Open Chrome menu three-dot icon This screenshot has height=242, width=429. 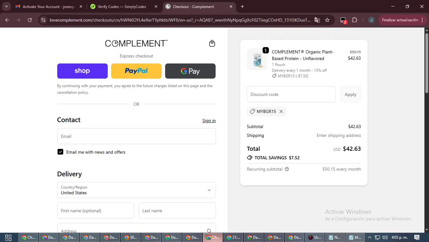click(x=422, y=20)
